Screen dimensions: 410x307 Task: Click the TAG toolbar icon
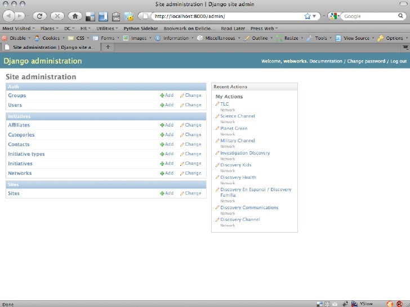(116, 16)
